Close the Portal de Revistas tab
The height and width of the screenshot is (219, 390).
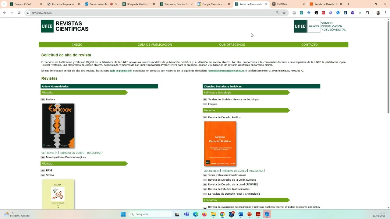click(266, 4)
